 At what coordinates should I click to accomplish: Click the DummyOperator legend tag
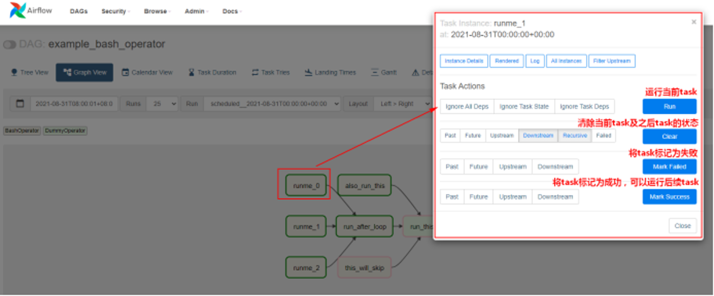point(65,131)
